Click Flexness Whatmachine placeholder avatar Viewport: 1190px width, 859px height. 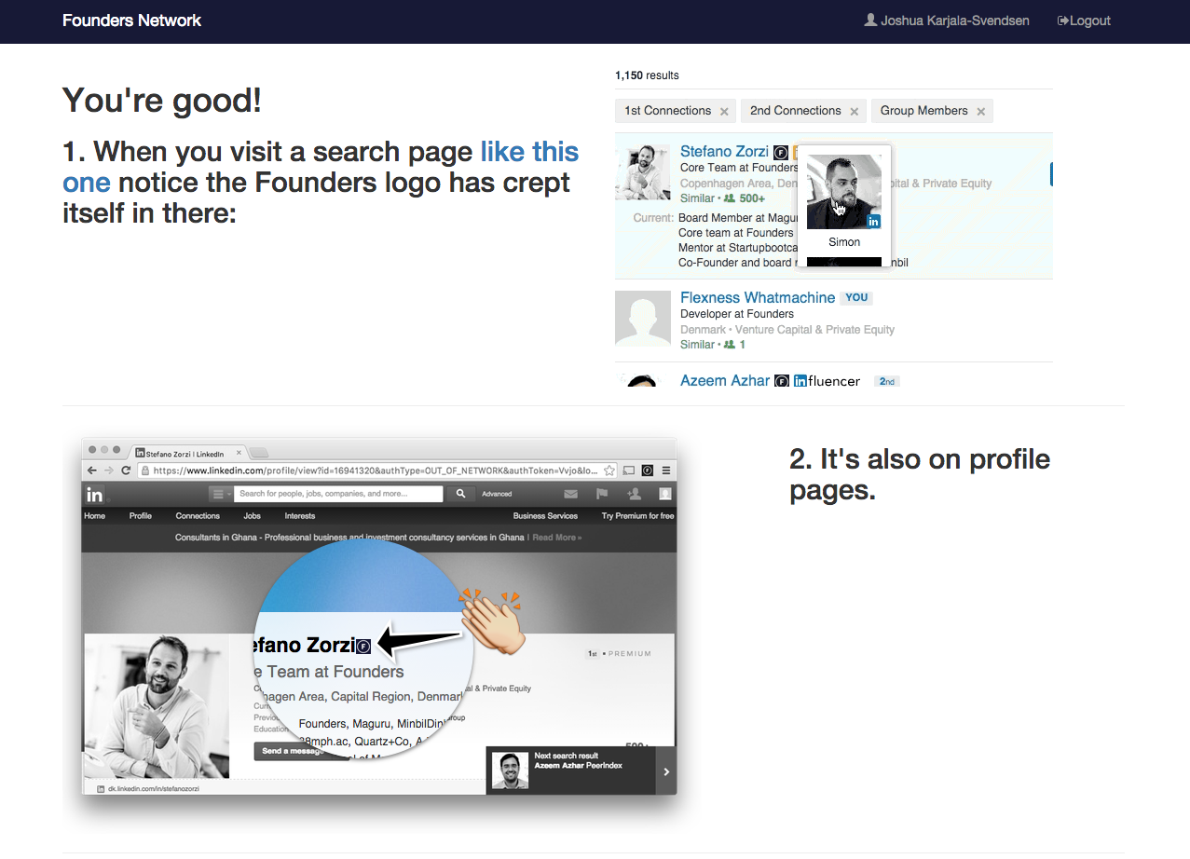(x=643, y=319)
